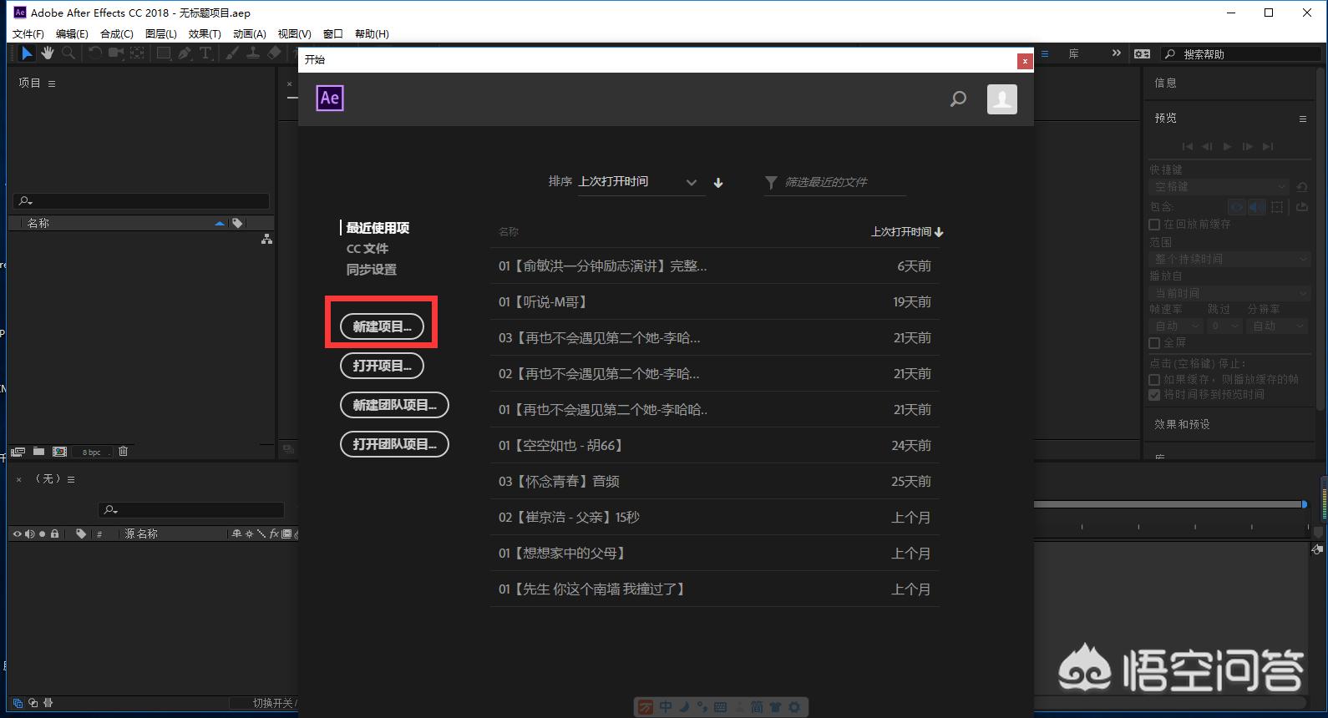The image size is (1328, 718).
Task: Open recent file 01【听说-M哥】
Action: pos(715,302)
